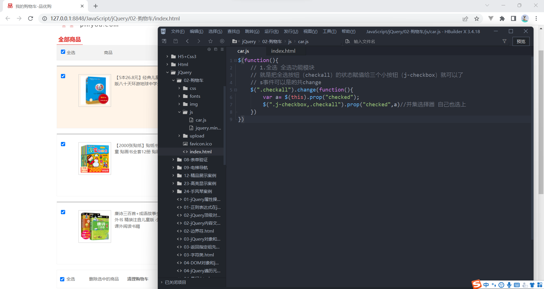Save the current file via save icon
This screenshot has width=544, height=289.
click(x=176, y=41)
